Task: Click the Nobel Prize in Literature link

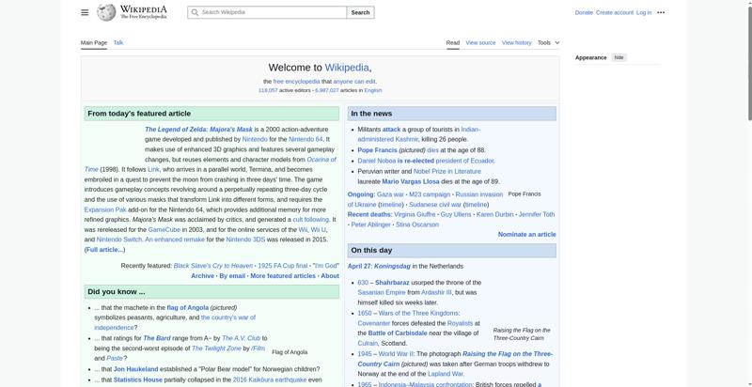Action: 447,172
